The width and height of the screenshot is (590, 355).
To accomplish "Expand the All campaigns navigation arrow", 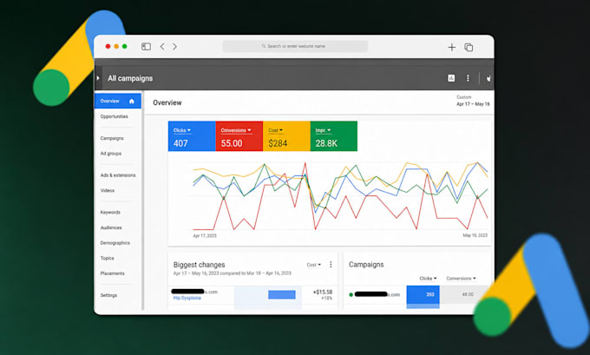I will pos(98,78).
